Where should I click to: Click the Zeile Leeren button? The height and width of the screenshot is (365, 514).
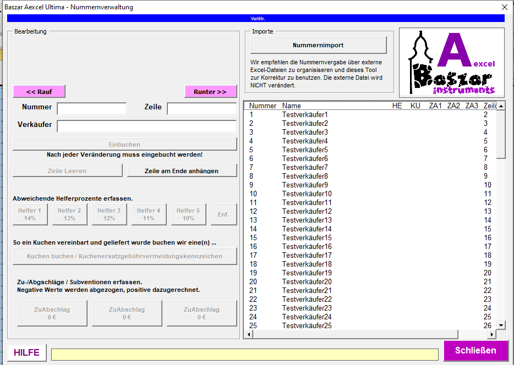[67, 170]
